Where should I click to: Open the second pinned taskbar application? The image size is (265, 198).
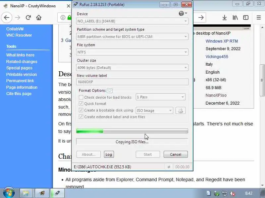tap(42, 193)
